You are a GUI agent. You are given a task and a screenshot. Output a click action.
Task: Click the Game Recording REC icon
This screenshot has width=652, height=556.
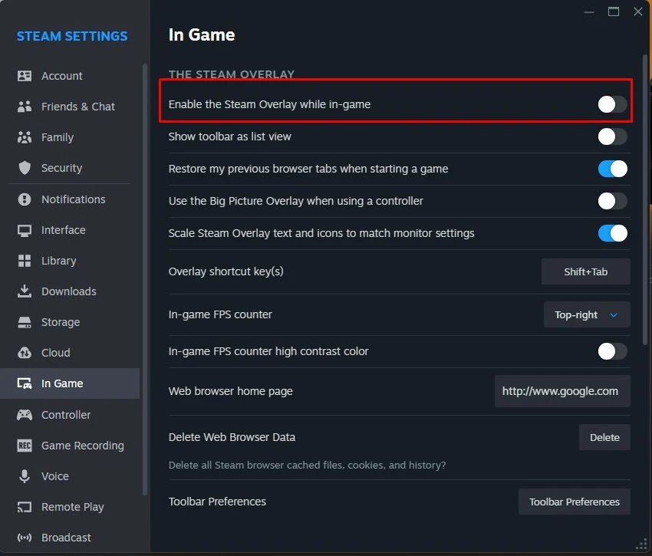pyautogui.click(x=25, y=446)
